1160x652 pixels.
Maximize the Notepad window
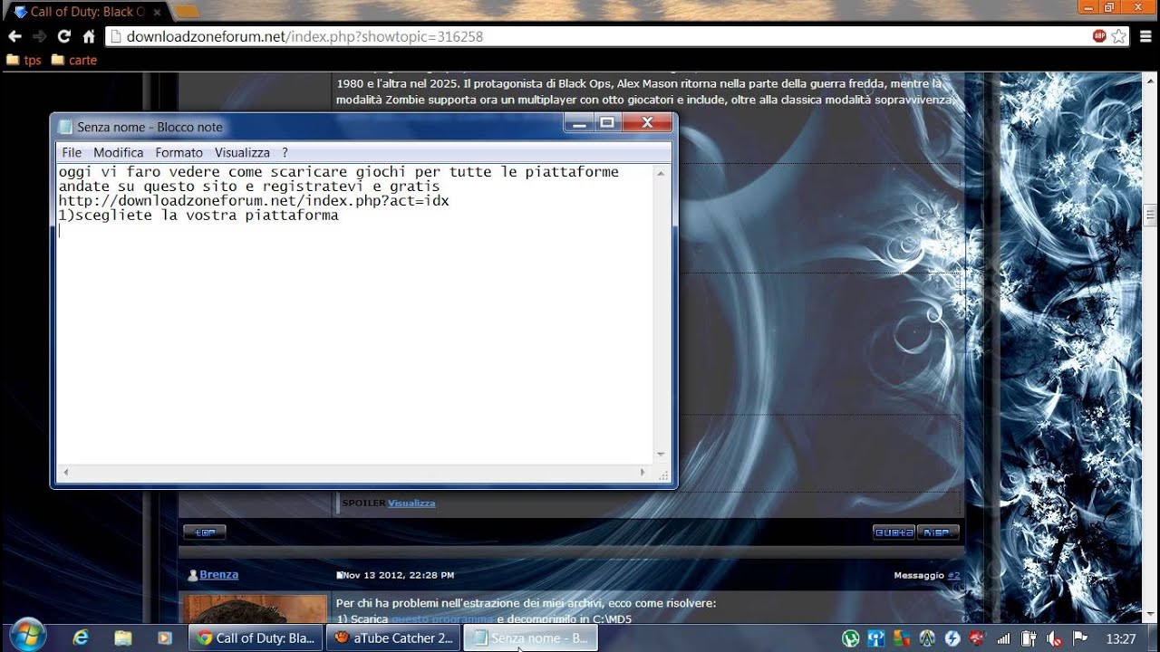click(607, 123)
